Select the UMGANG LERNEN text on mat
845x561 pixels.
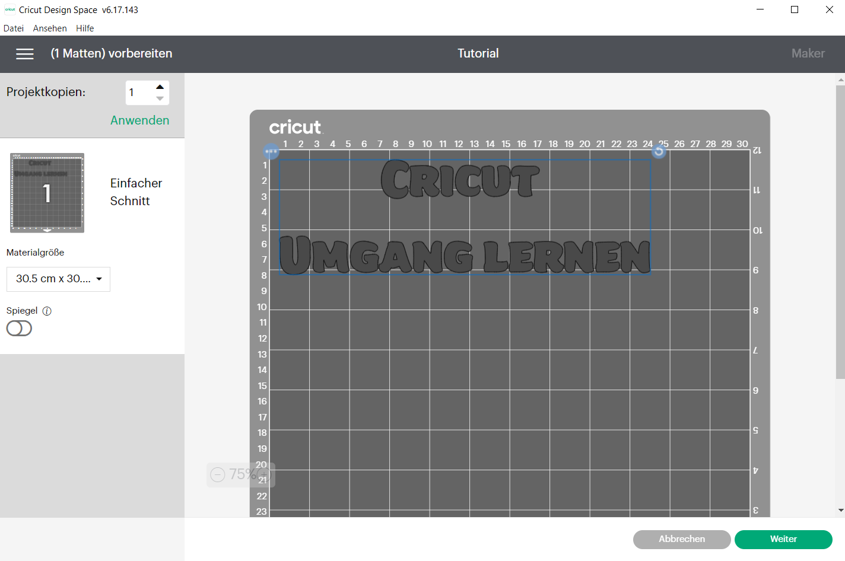465,255
